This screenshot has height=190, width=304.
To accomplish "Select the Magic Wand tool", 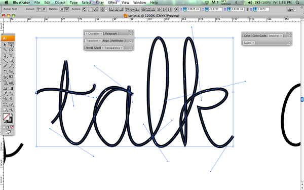I will tap(5, 50).
